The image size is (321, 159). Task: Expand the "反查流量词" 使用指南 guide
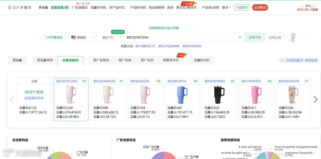click(x=299, y=60)
